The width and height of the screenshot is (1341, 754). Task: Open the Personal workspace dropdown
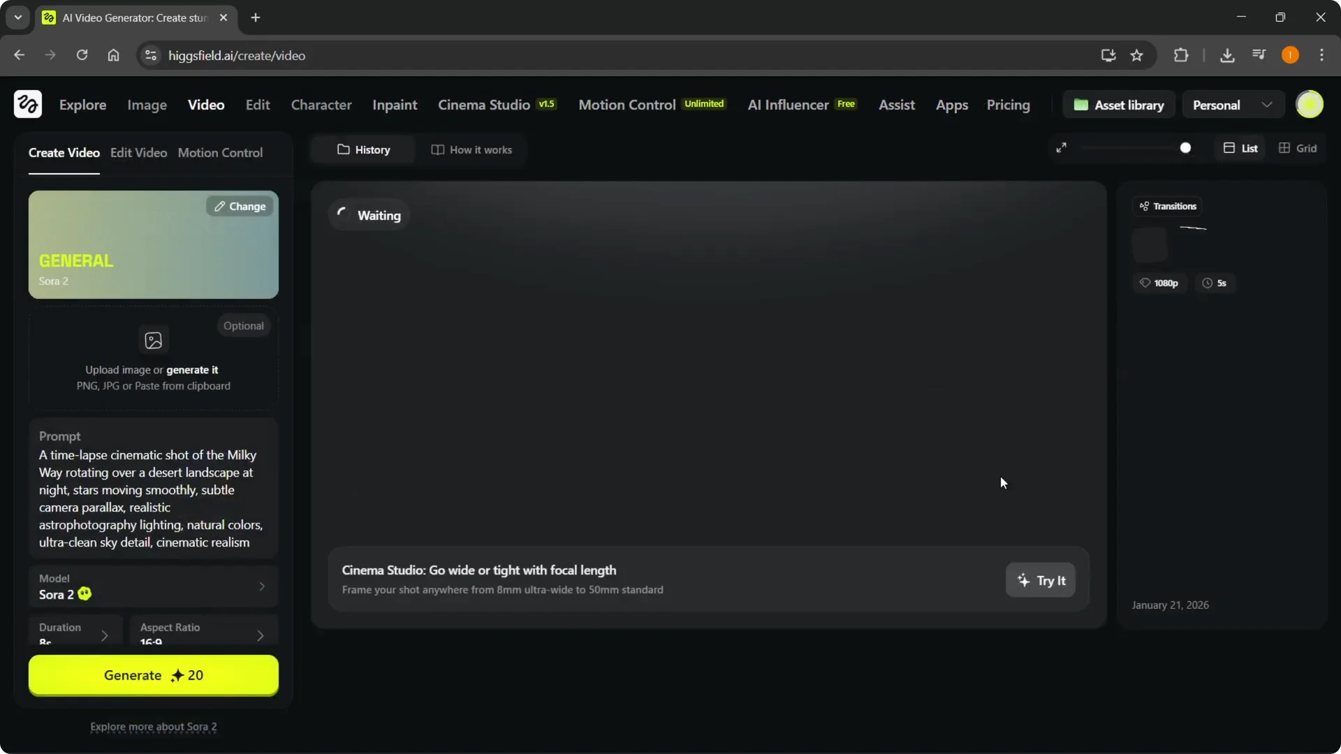click(x=1231, y=104)
